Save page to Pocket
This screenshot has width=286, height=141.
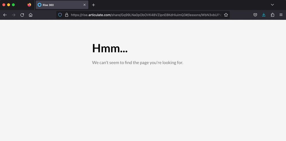point(255,15)
